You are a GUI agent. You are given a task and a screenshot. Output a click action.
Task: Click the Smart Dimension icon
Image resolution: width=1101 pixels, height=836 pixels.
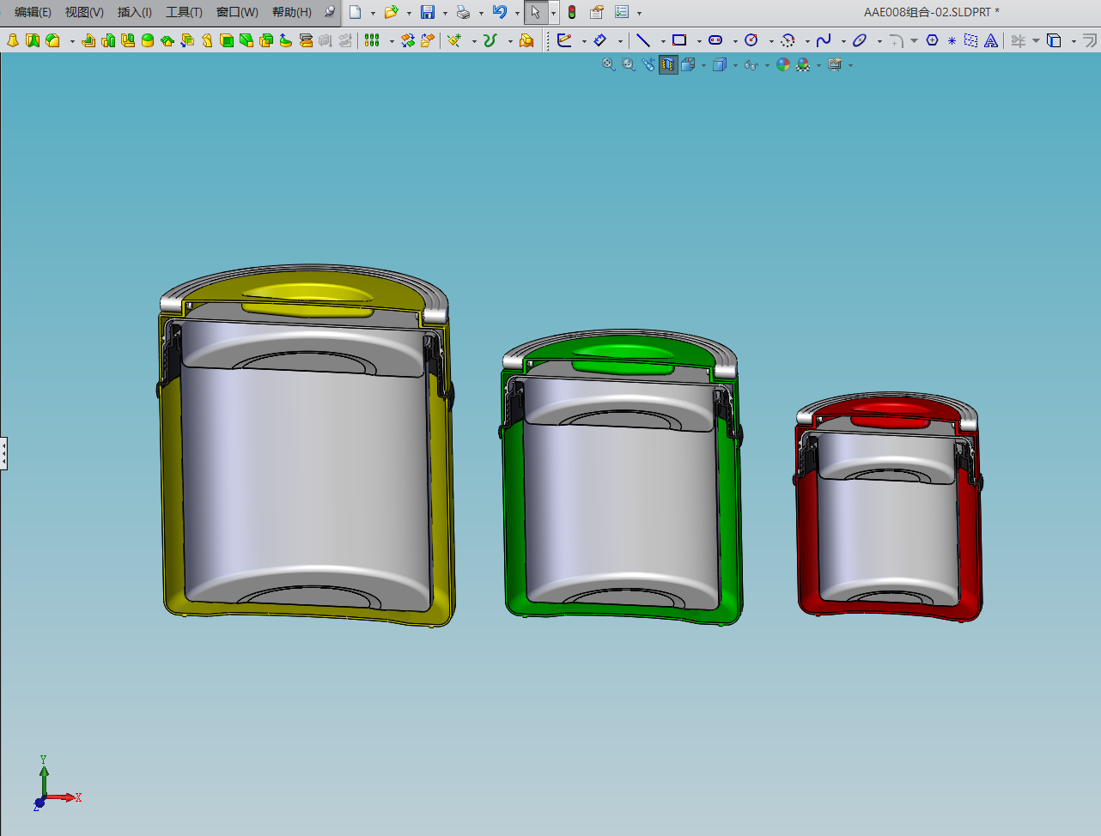(x=600, y=40)
